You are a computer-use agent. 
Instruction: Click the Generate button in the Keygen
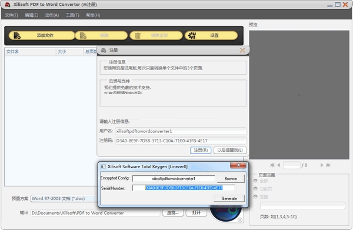[x=229, y=198]
